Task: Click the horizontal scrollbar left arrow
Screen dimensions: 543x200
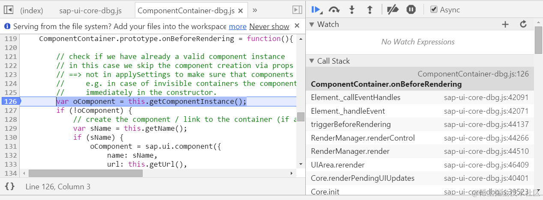Action: [x=24, y=173]
